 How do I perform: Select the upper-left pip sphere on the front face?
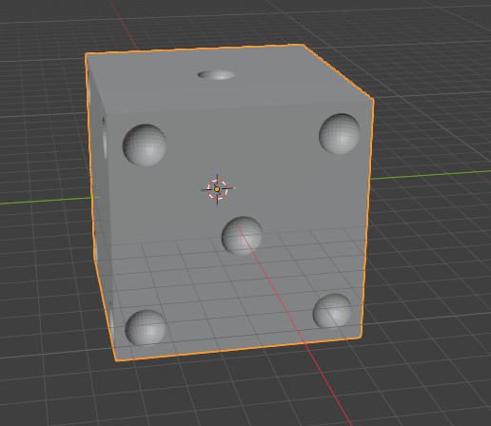tap(145, 145)
